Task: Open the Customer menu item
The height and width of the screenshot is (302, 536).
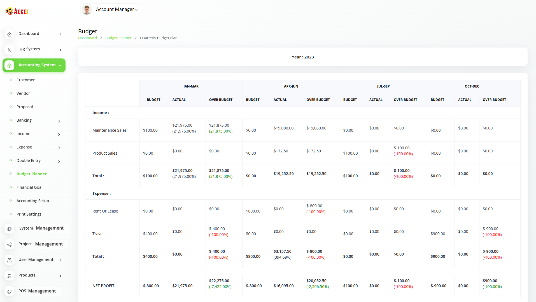Action: [25, 80]
